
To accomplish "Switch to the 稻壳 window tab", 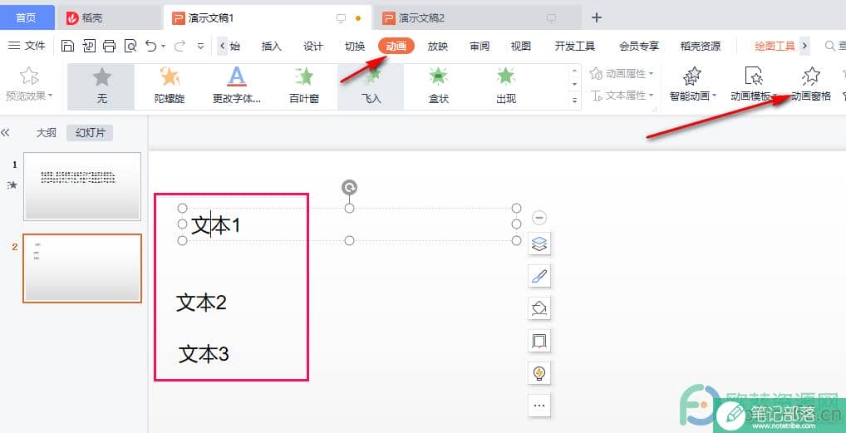I will pos(110,17).
